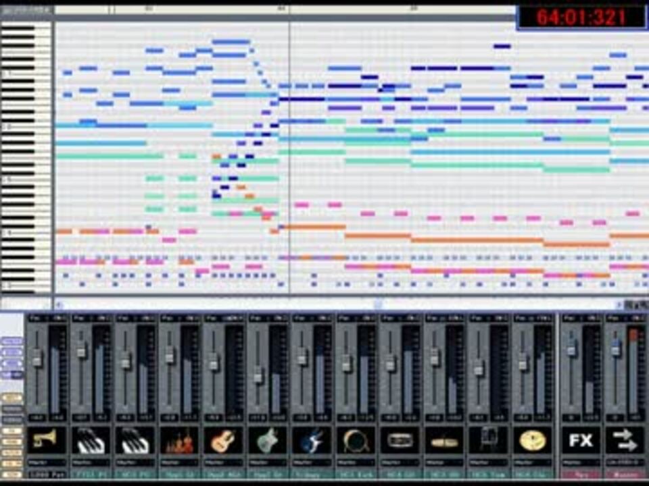Open output routing dropdown under cymbal icon
This screenshot has height=486, width=649.
(x=533, y=462)
